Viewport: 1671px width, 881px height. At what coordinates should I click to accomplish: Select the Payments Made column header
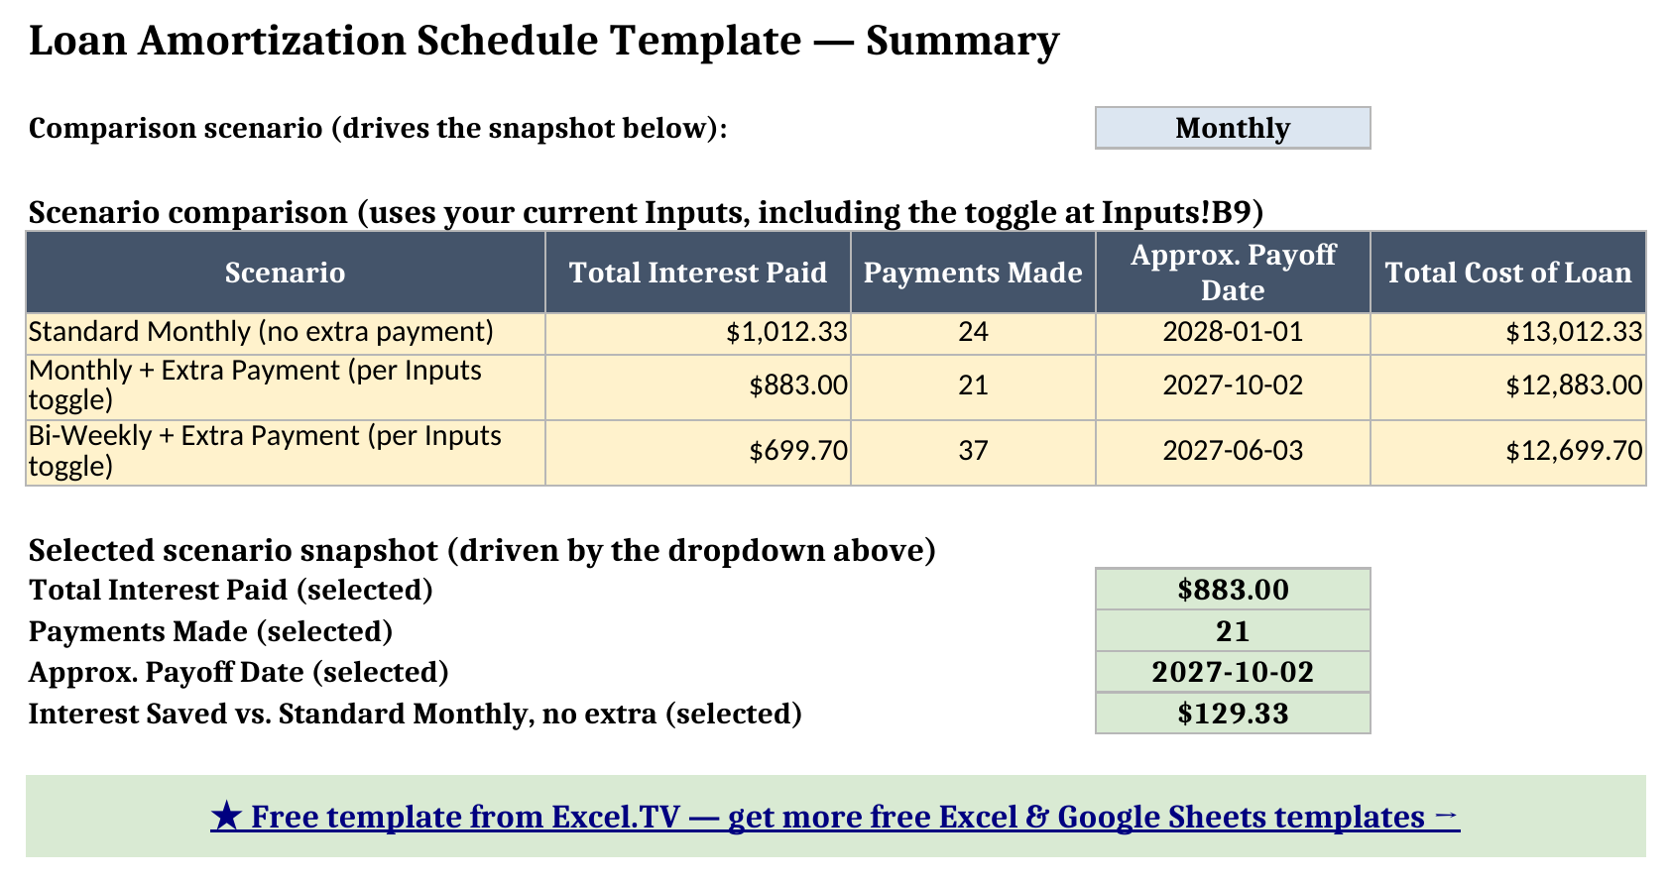pyautogui.click(x=973, y=273)
